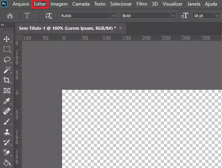Click the Photoshop Ps logo

pyautogui.click(x=4, y=4)
